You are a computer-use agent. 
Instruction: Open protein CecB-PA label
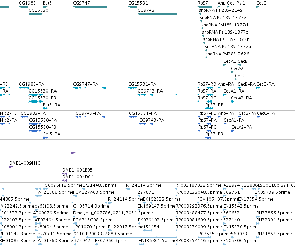[248, 113]
